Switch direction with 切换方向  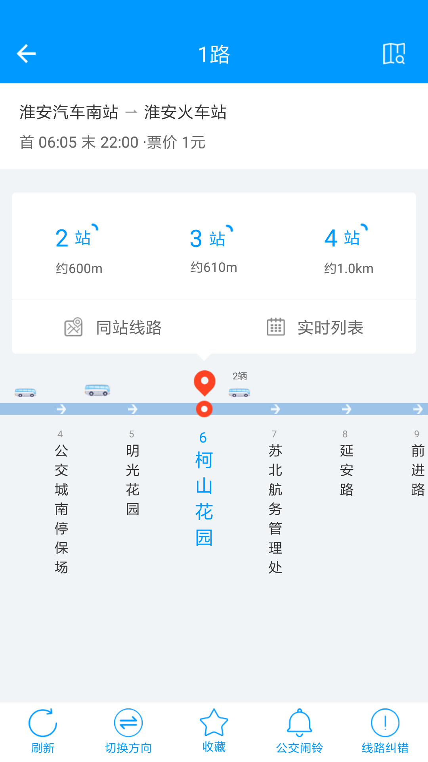click(x=128, y=731)
